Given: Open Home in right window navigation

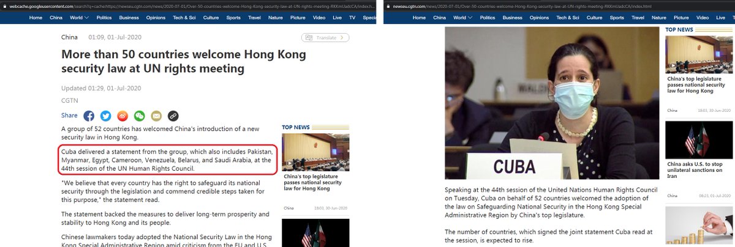Looking at the screenshot, I should pos(420,18).
